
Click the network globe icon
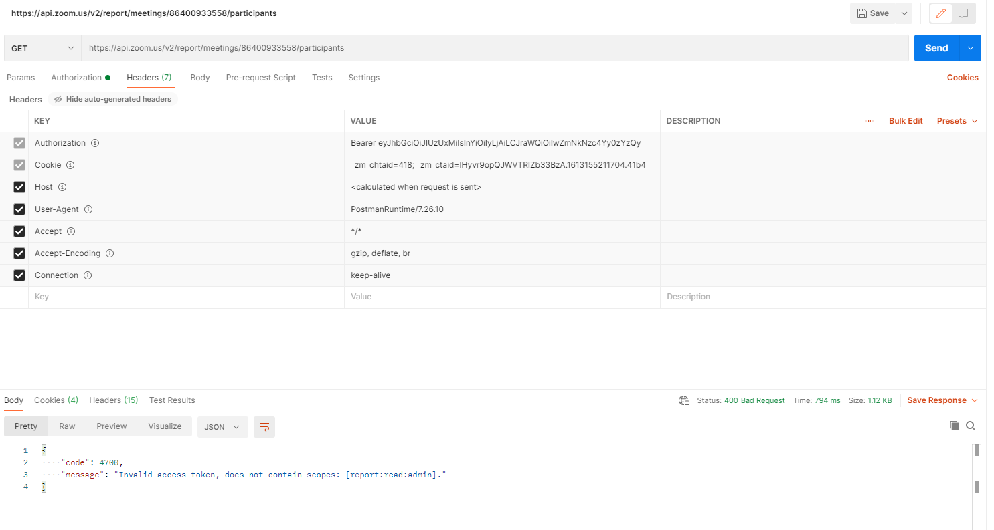(684, 400)
